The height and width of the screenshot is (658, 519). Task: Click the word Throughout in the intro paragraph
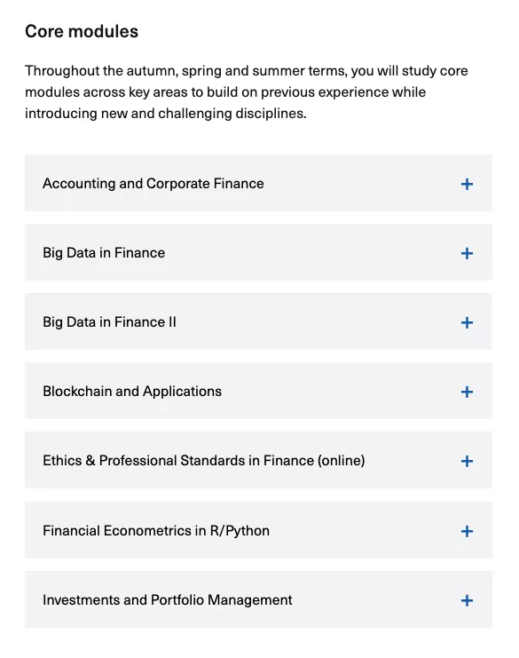[x=62, y=70]
